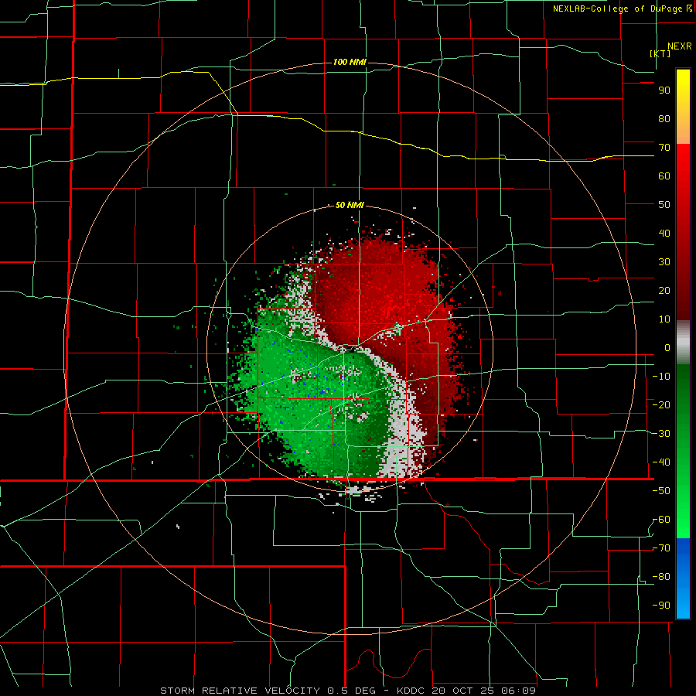This screenshot has width=696, height=696.
Task: Click the -60 knot scale value
Action: point(661,520)
